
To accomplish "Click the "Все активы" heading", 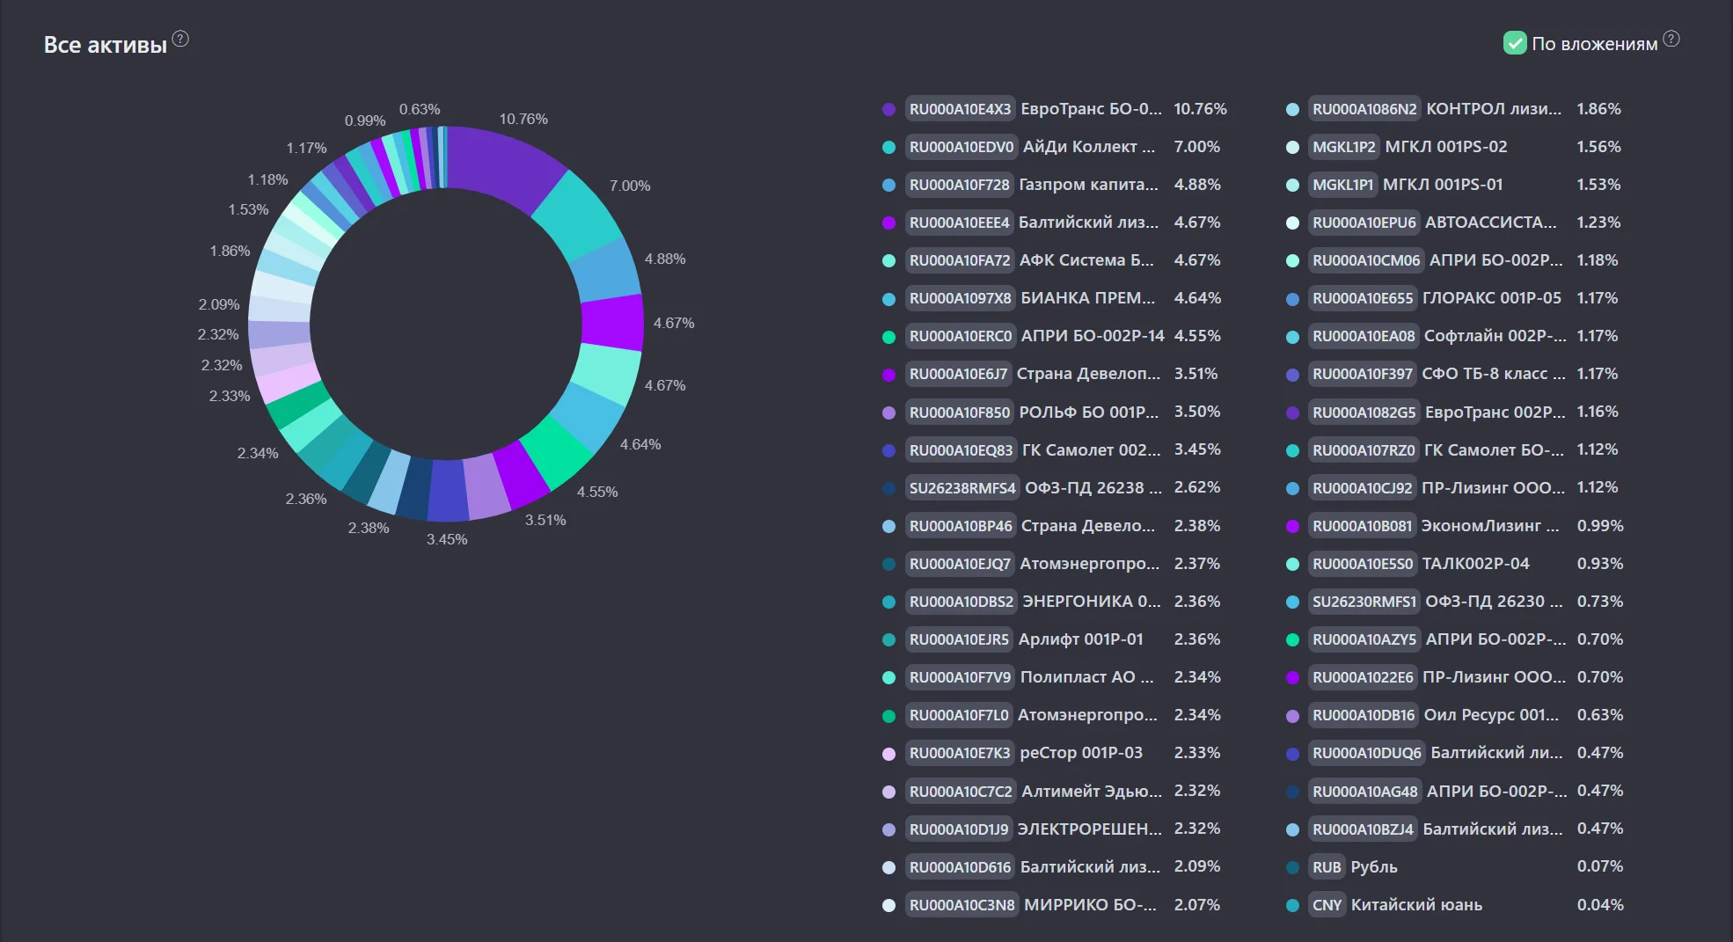I will coord(106,45).
